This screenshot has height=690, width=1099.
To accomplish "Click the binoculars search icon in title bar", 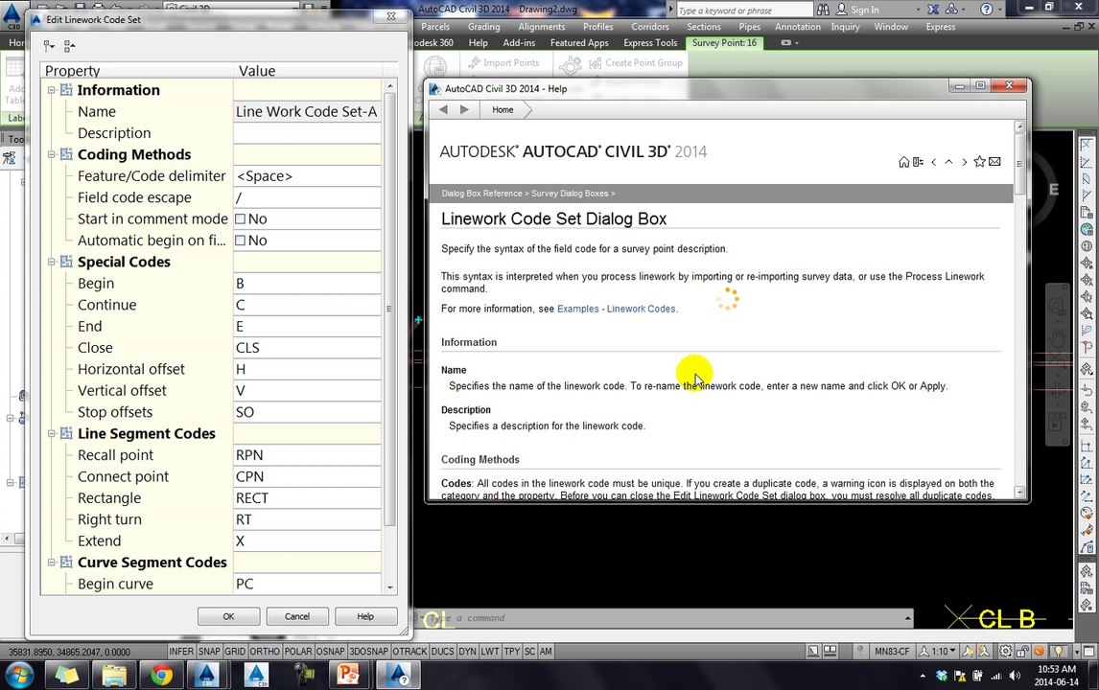I will [x=824, y=10].
